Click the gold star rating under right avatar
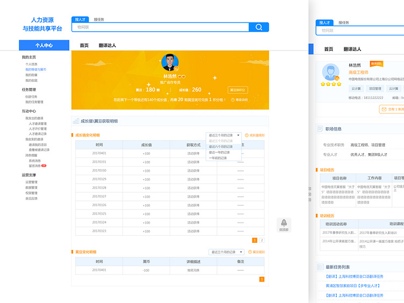The height and width of the screenshot is (303, 404). click(331, 84)
